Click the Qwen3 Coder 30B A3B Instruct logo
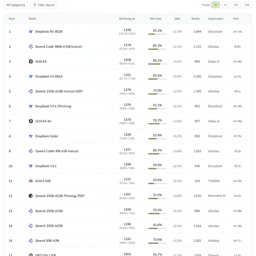Viewport: 256px width, 256px height. (x=31, y=151)
